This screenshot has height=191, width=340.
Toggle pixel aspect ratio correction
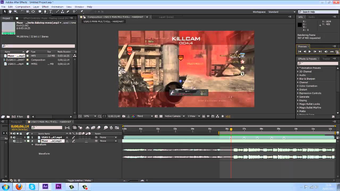[203, 116]
